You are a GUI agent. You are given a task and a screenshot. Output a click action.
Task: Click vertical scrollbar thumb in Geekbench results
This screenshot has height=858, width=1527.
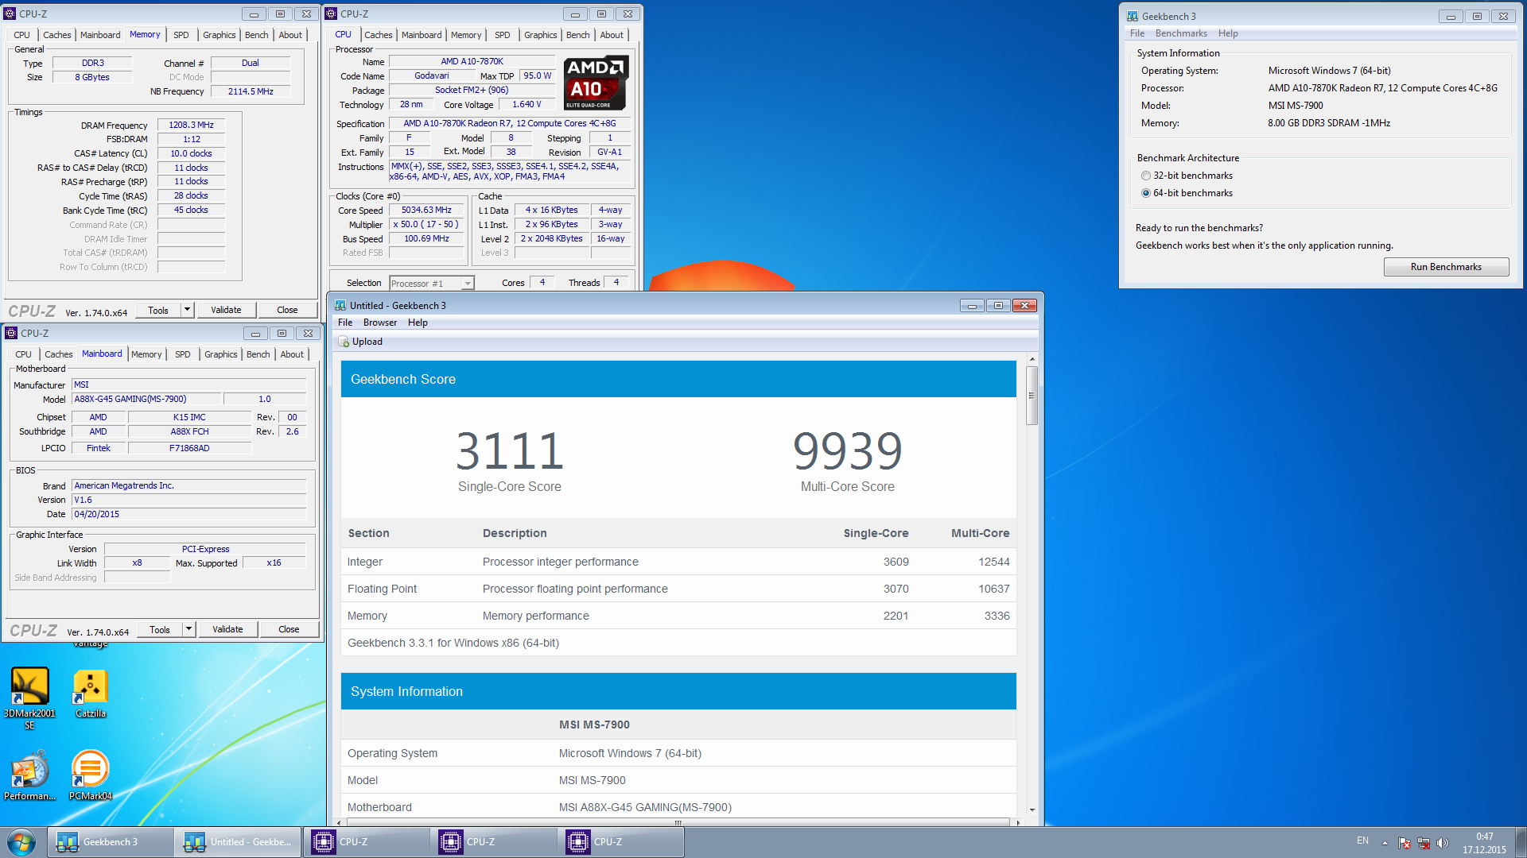click(x=1032, y=395)
